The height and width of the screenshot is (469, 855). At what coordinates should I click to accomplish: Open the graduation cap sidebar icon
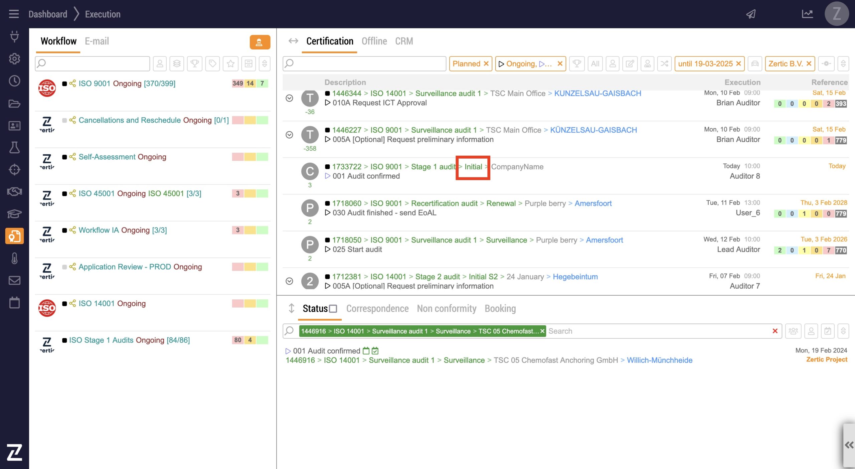pyautogui.click(x=14, y=214)
